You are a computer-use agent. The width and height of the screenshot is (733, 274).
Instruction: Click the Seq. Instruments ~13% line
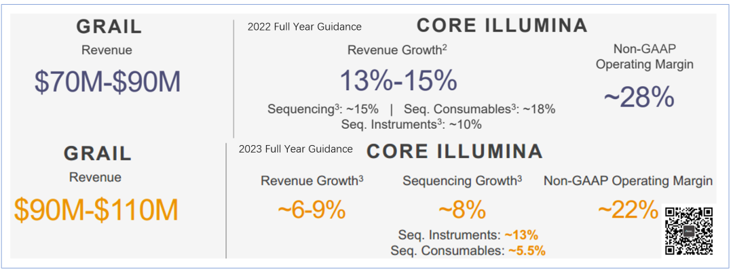(468, 235)
